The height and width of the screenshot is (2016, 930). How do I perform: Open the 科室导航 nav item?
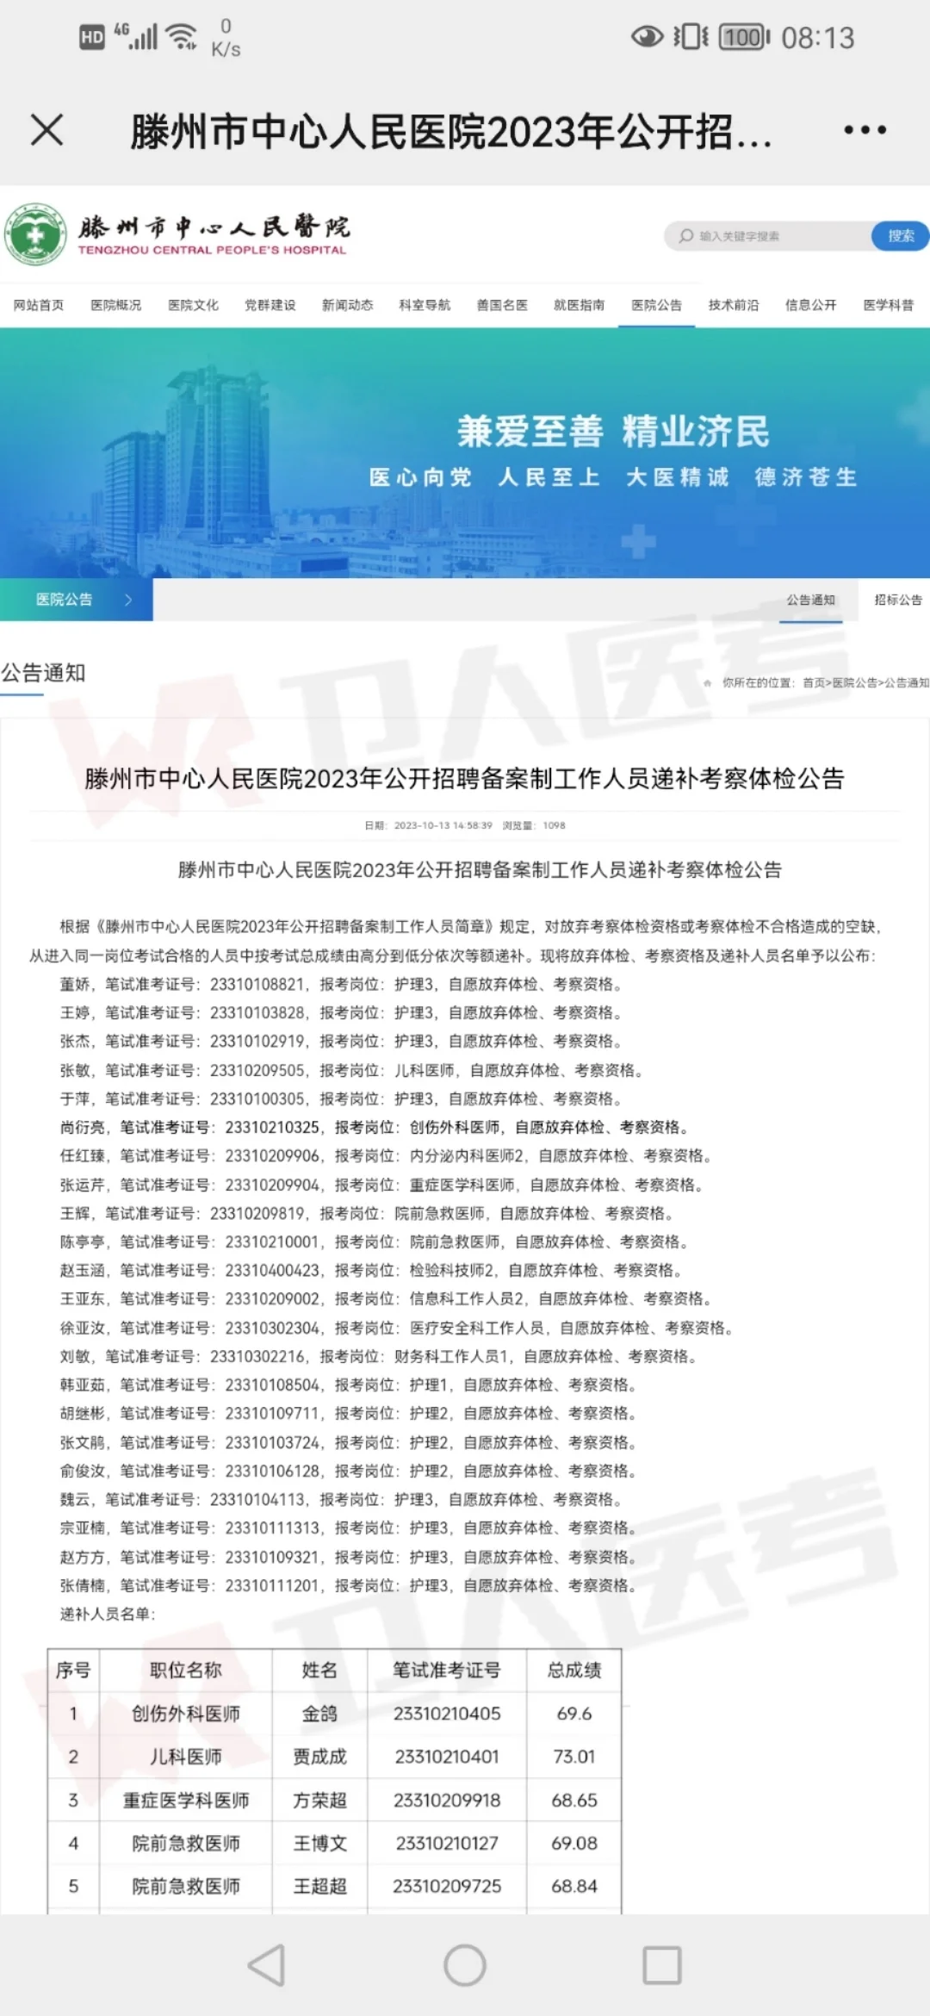425,305
